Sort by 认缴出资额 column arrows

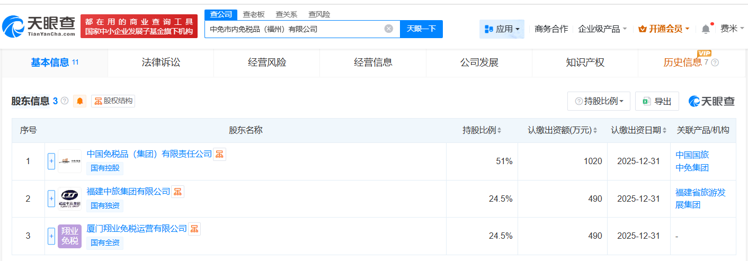coord(595,130)
